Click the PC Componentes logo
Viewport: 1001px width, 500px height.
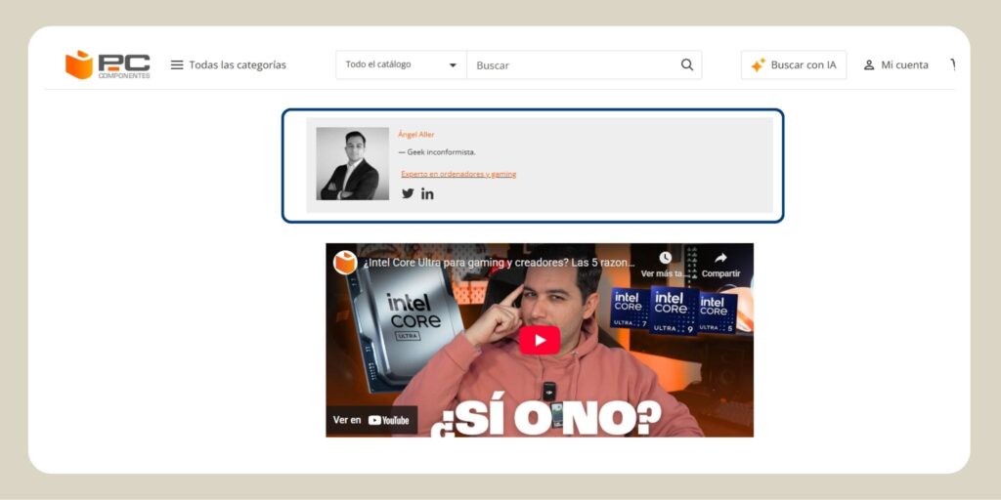coord(108,64)
